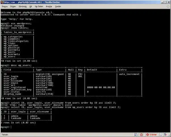Click the Extra column header

coord(123,70)
